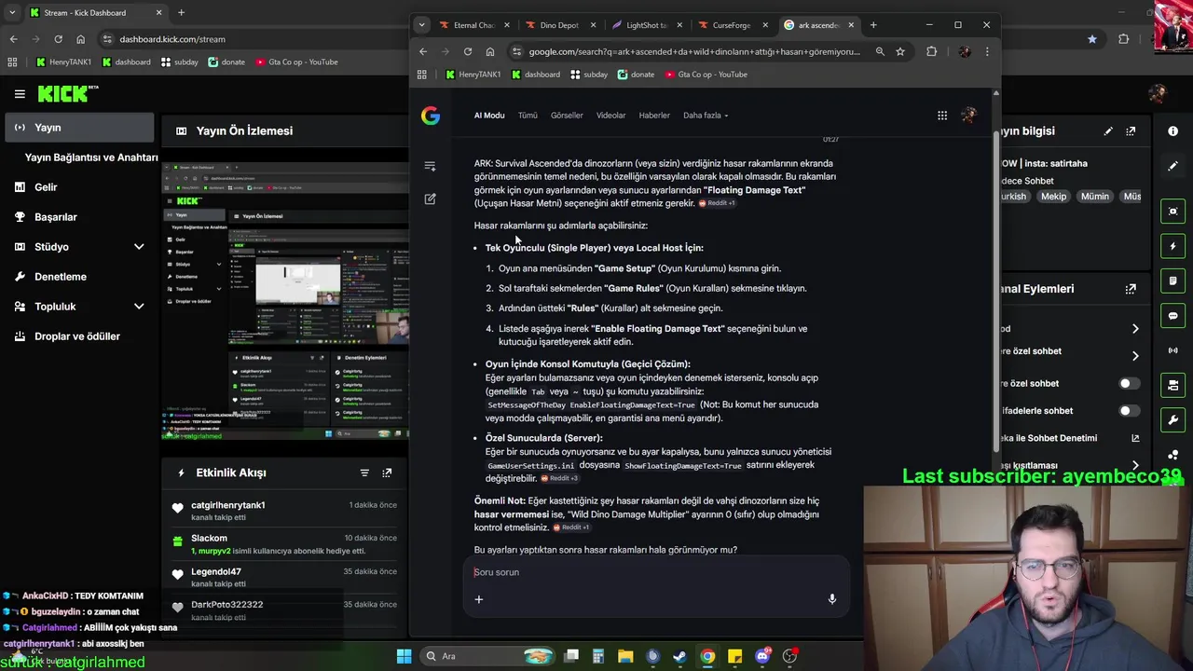Click the plus attach icon under Soru sorun
This screenshot has width=1193, height=671.
click(479, 599)
